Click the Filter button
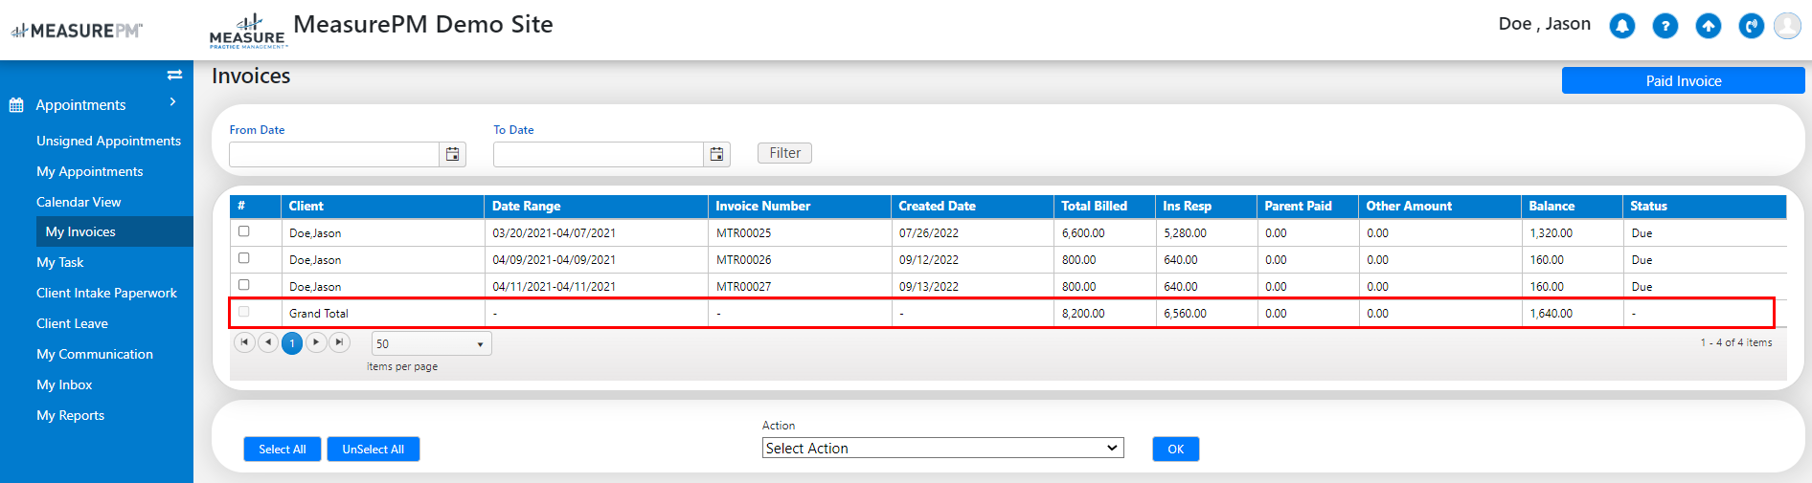The height and width of the screenshot is (483, 1812). pos(784,153)
